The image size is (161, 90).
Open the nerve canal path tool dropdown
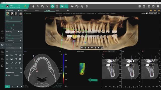click(9, 68)
